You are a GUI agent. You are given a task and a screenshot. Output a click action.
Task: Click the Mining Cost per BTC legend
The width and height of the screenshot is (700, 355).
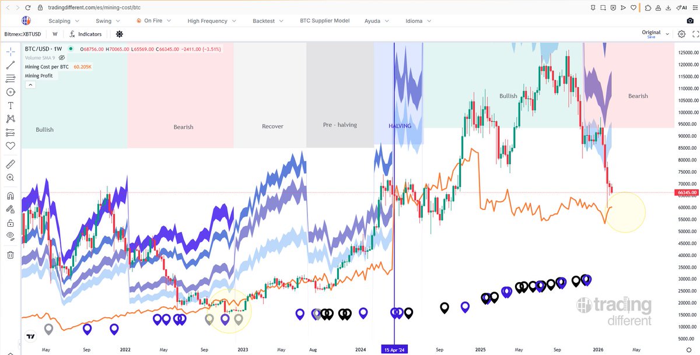47,67
